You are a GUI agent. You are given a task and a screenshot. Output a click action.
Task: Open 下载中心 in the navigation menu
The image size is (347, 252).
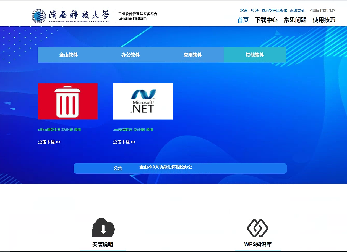tap(266, 20)
